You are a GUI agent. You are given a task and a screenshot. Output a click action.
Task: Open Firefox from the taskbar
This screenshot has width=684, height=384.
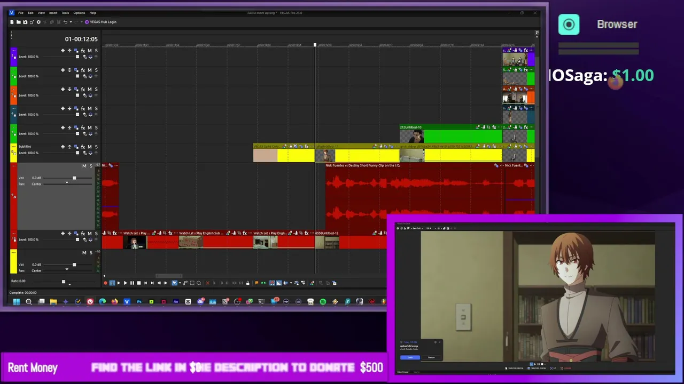pyautogui.click(x=114, y=302)
